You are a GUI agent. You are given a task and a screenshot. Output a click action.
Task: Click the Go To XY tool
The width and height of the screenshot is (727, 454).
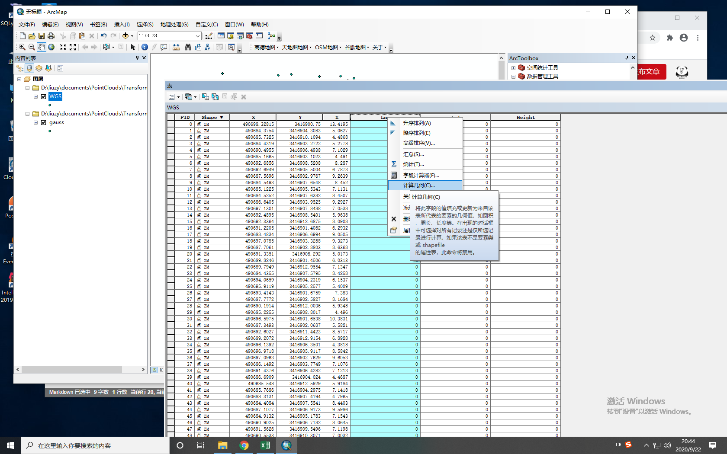pos(208,47)
